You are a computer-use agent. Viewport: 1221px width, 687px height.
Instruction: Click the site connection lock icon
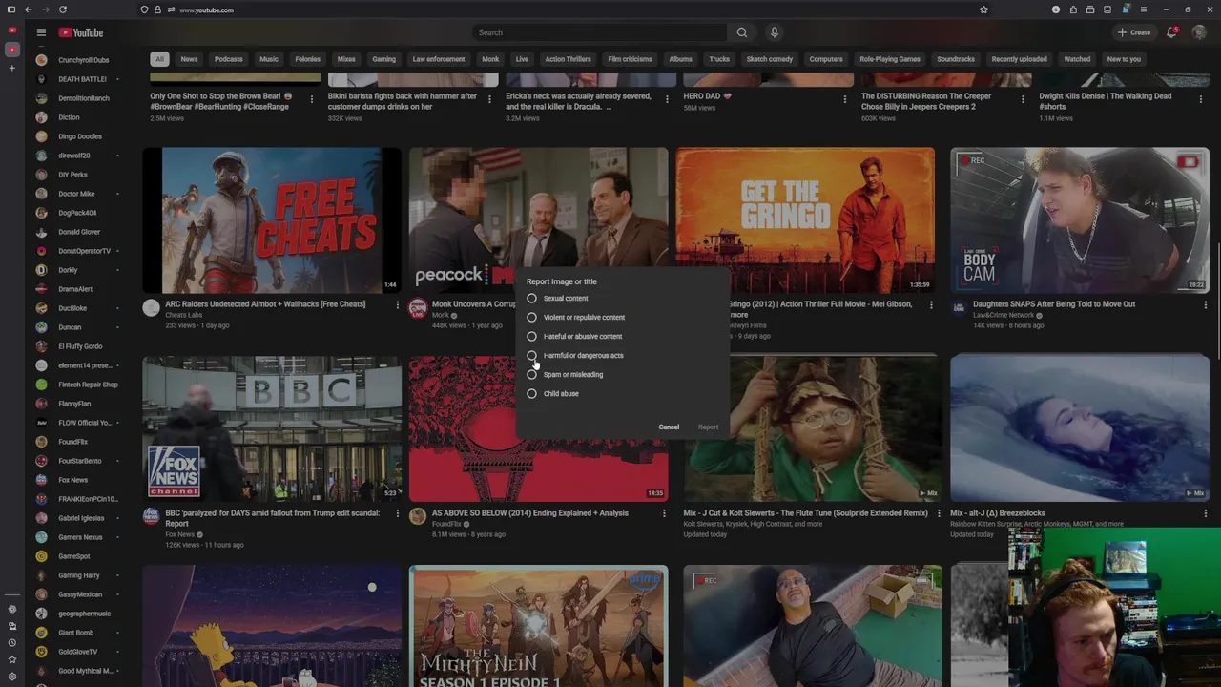[x=157, y=10]
